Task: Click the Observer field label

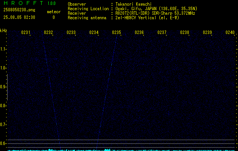Action: (x=77, y=4)
